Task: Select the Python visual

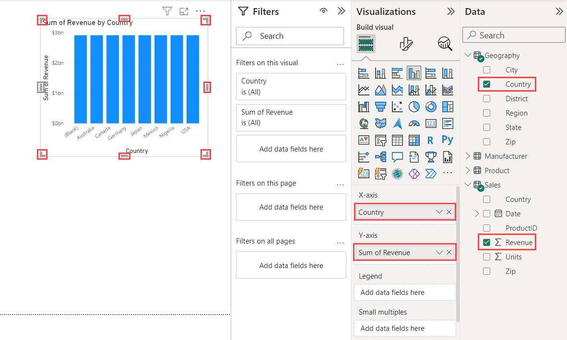Action: 447,140
